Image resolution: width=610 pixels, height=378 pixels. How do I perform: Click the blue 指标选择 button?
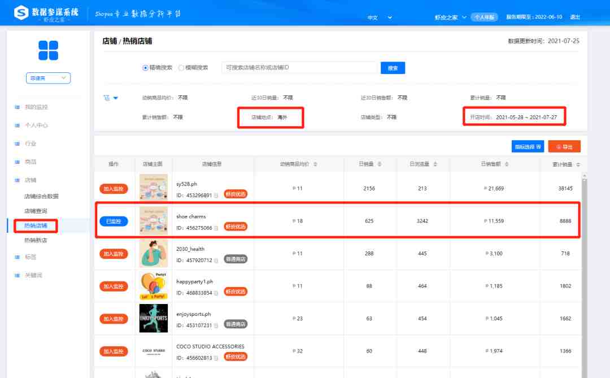tap(528, 147)
